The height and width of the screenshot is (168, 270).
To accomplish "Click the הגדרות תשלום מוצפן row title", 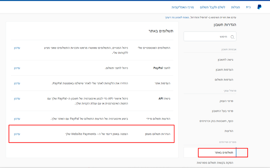I will click(157, 134).
